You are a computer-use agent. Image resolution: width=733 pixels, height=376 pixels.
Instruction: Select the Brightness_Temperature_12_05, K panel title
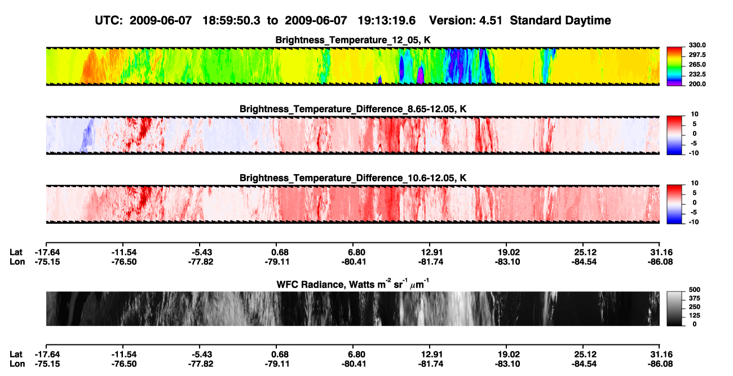click(x=353, y=40)
